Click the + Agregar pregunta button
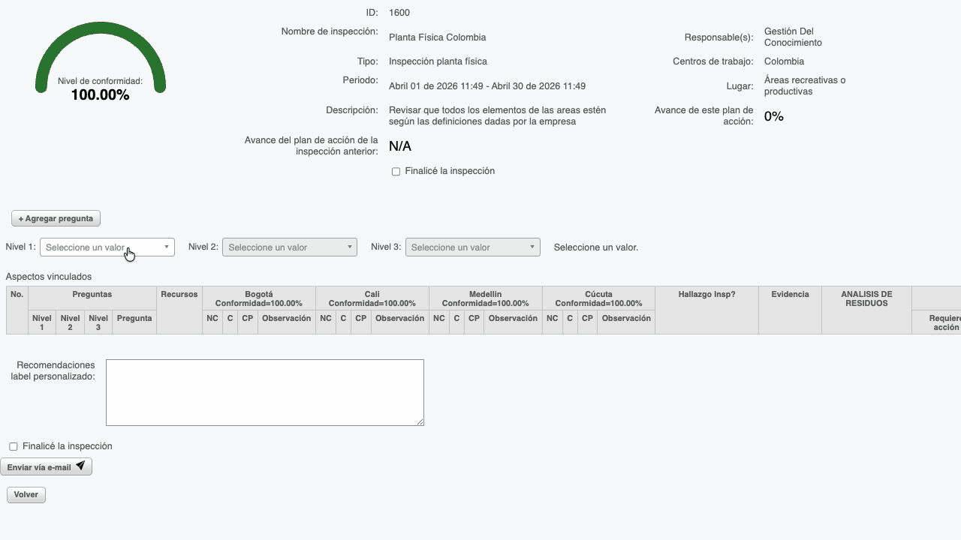The image size is (961, 540). [x=56, y=218]
